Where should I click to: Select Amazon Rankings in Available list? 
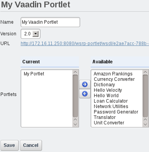coord(113,74)
